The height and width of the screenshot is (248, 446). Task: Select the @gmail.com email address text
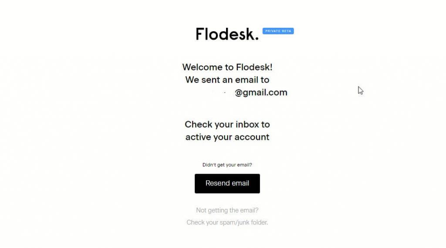pos(261,93)
